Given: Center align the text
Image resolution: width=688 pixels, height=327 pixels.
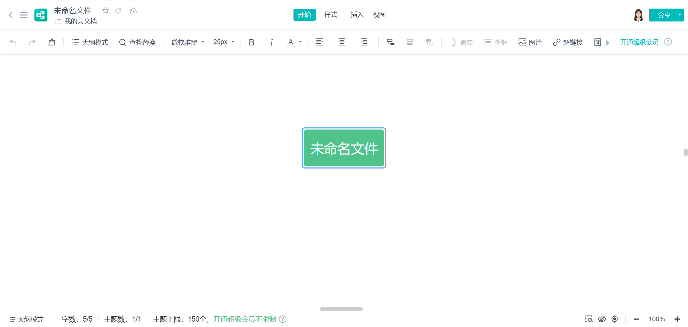Looking at the screenshot, I should click(342, 42).
